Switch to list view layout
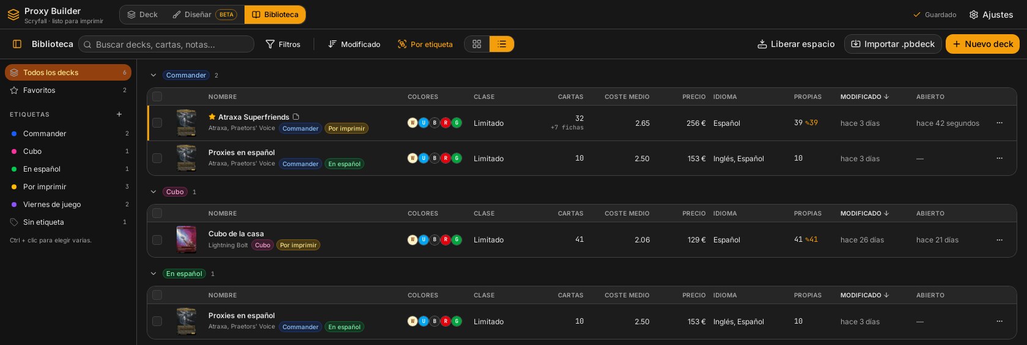Viewport: 1027px width, 345px height. pyautogui.click(x=502, y=44)
